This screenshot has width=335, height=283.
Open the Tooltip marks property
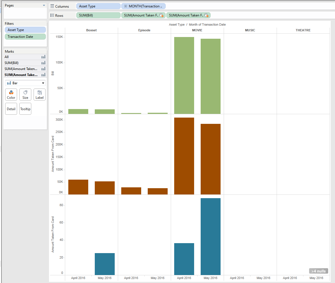pyautogui.click(x=25, y=108)
